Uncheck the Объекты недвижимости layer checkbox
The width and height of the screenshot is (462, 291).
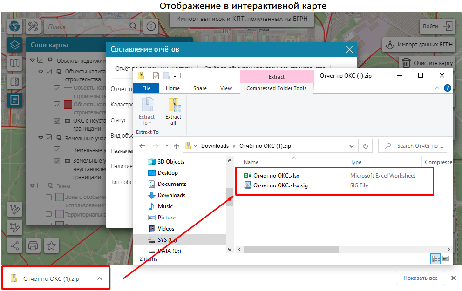[41, 60]
